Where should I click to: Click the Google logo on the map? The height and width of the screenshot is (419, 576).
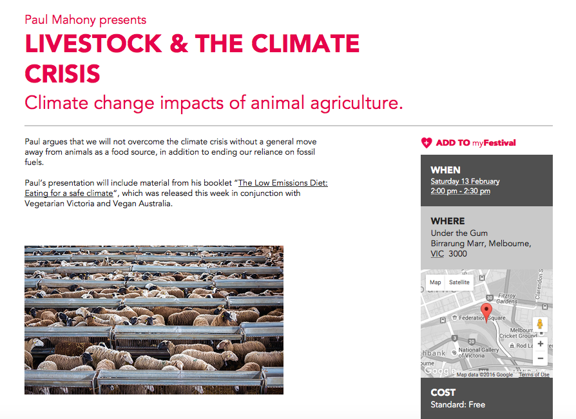coord(438,371)
